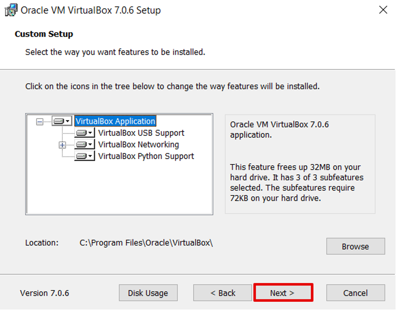
Task: Click Browse to change install location
Action: (355, 246)
